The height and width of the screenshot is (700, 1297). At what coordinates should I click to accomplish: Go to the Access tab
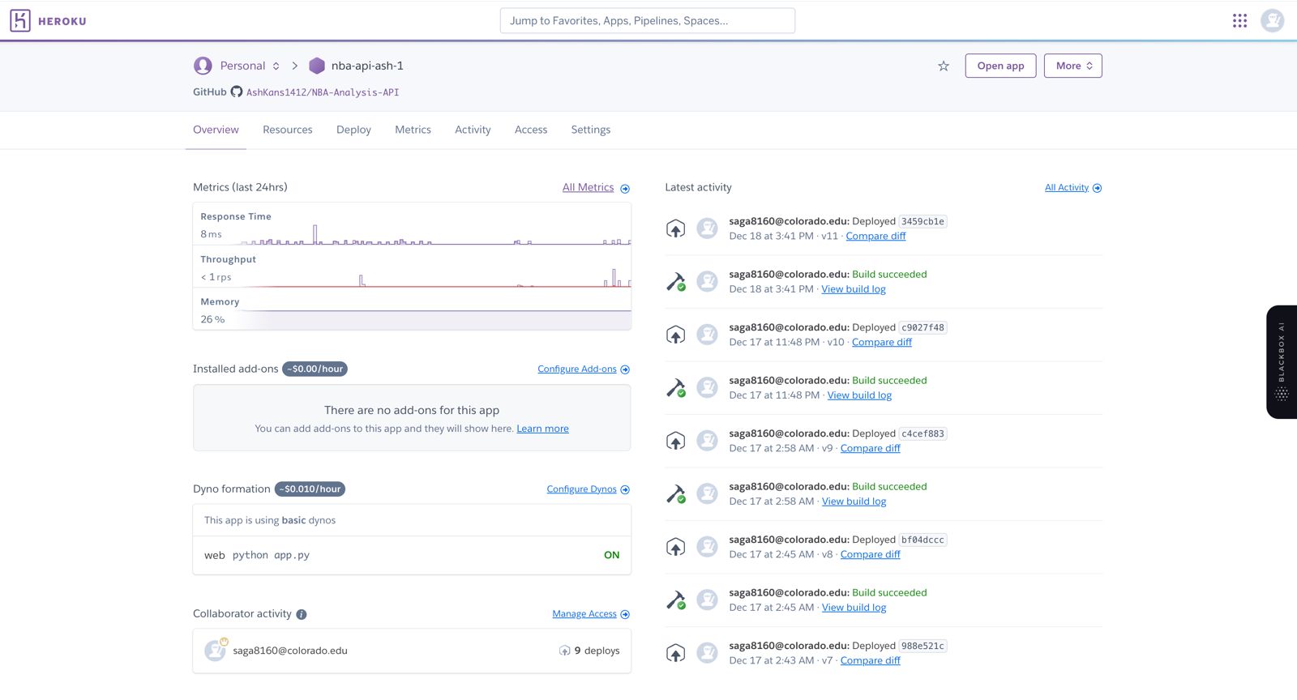click(531, 130)
